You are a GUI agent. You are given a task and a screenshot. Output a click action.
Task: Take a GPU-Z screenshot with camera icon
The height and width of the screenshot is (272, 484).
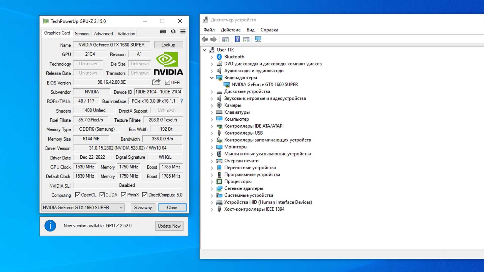pyautogui.click(x=163, y=31)
